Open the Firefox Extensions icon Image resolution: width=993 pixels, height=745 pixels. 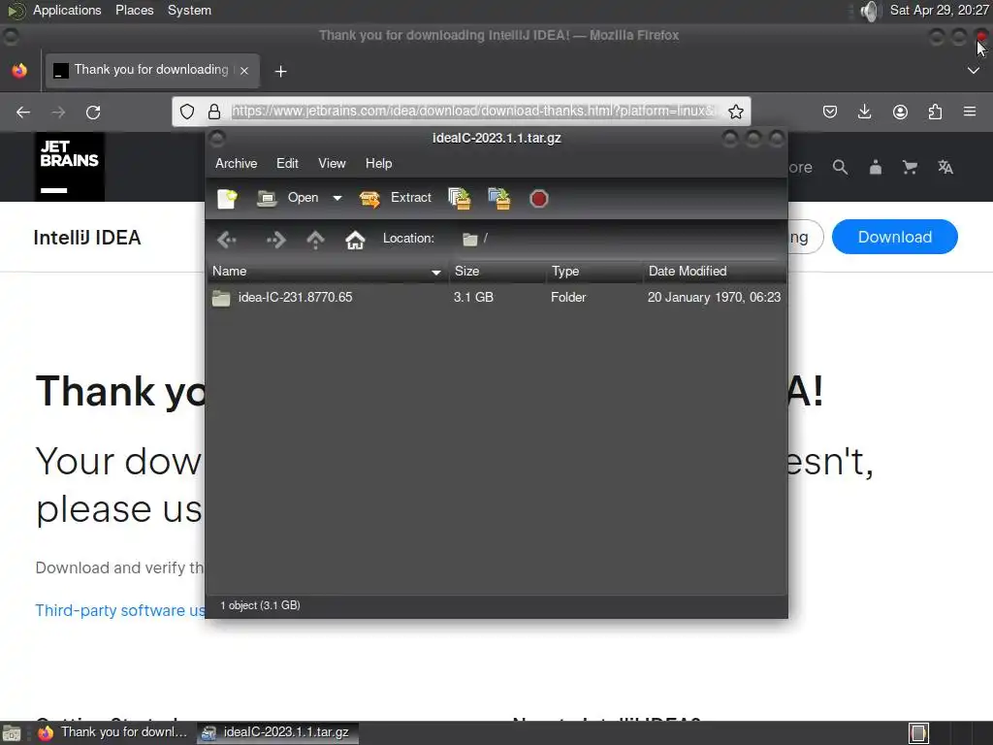click(935, 113)
